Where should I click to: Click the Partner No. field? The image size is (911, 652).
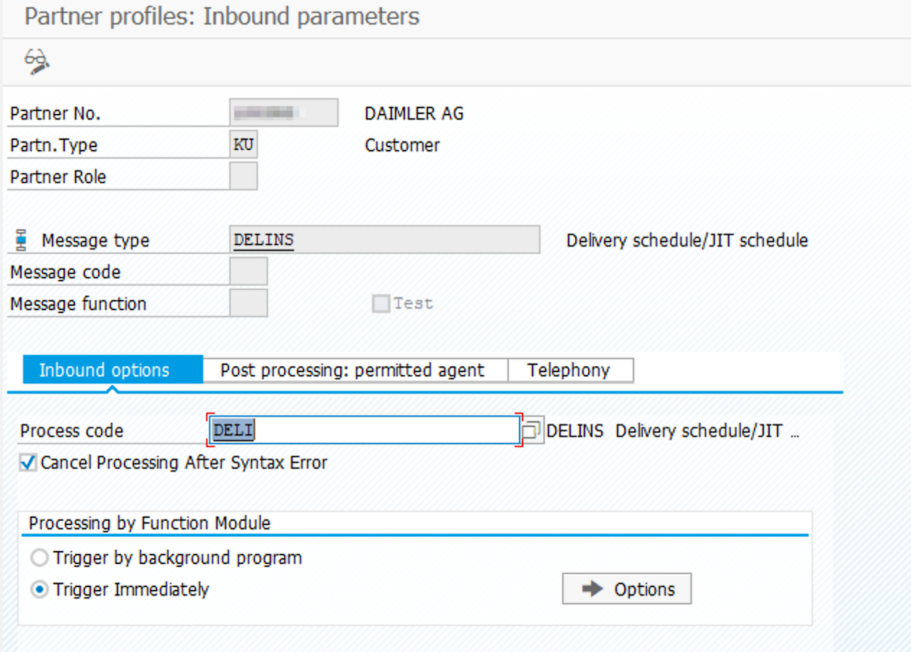tap(284, 113)
